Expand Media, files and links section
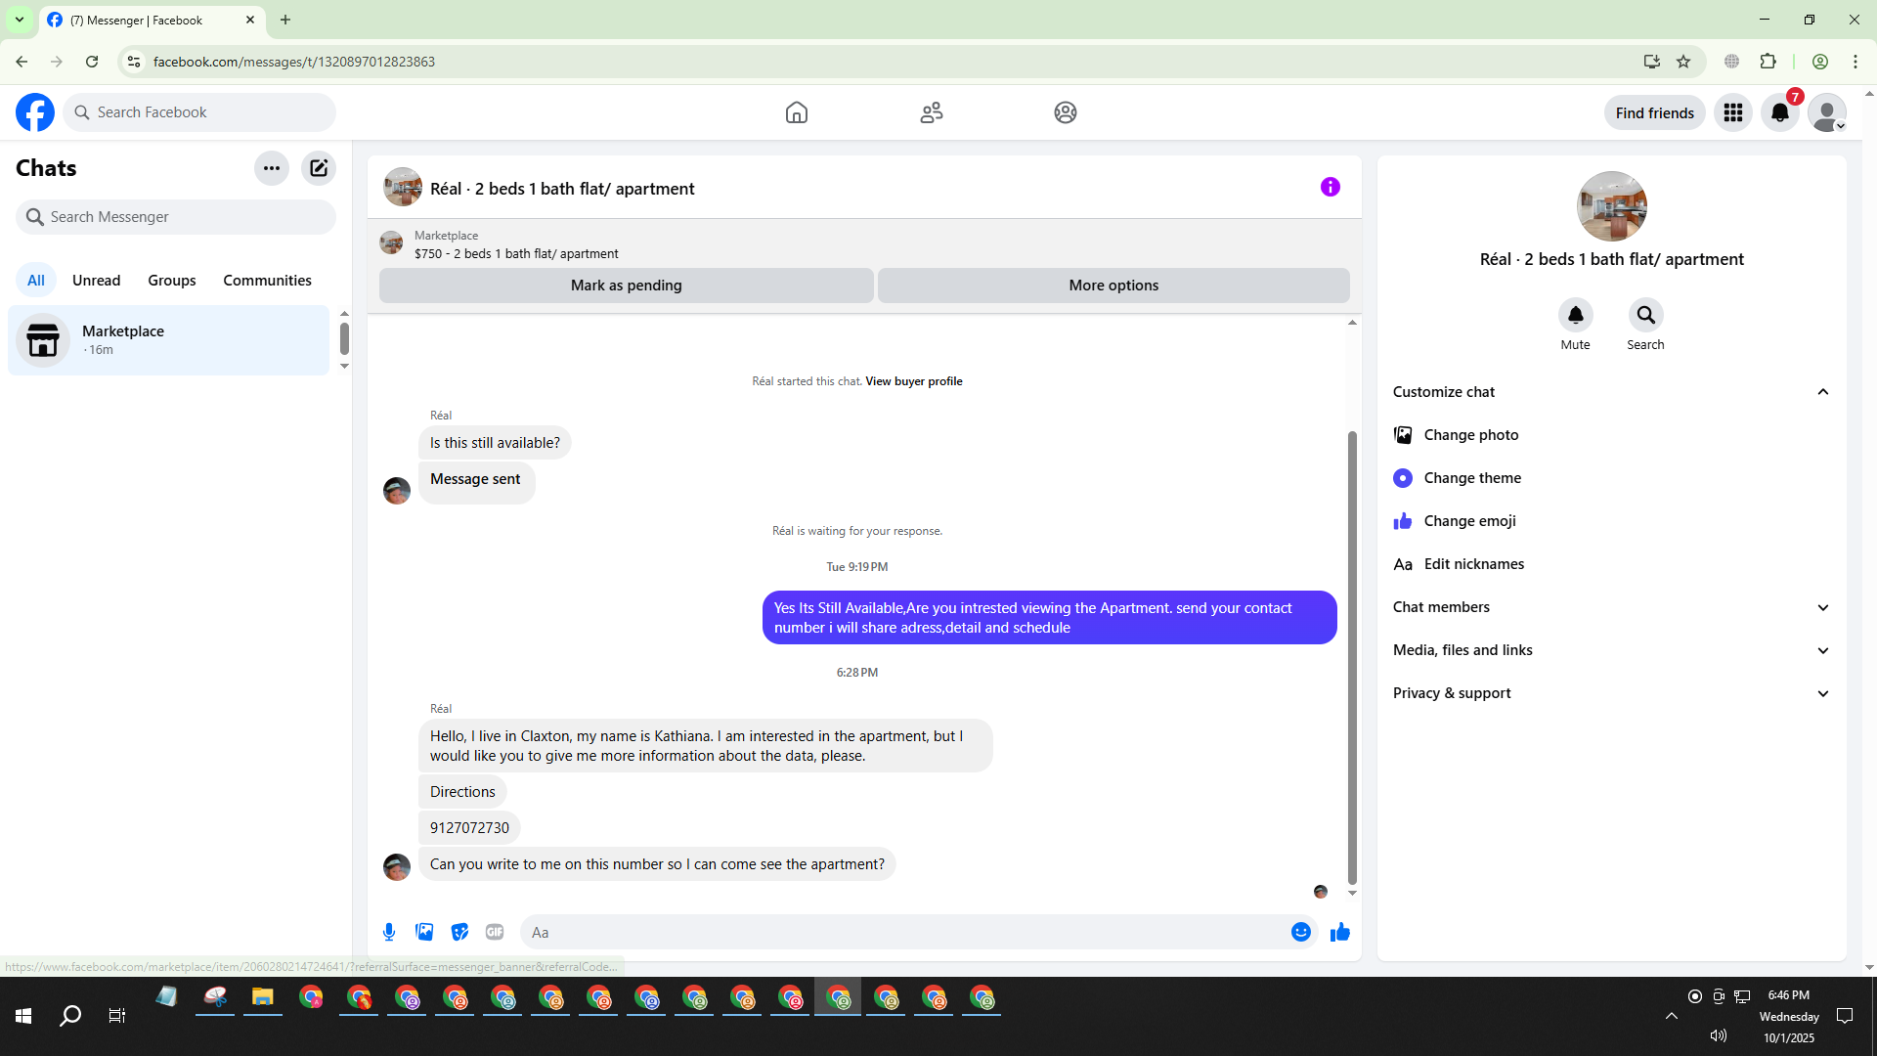This screenshot has width=1877, height=1056. pyautogui.click(x=1610, y=650)
